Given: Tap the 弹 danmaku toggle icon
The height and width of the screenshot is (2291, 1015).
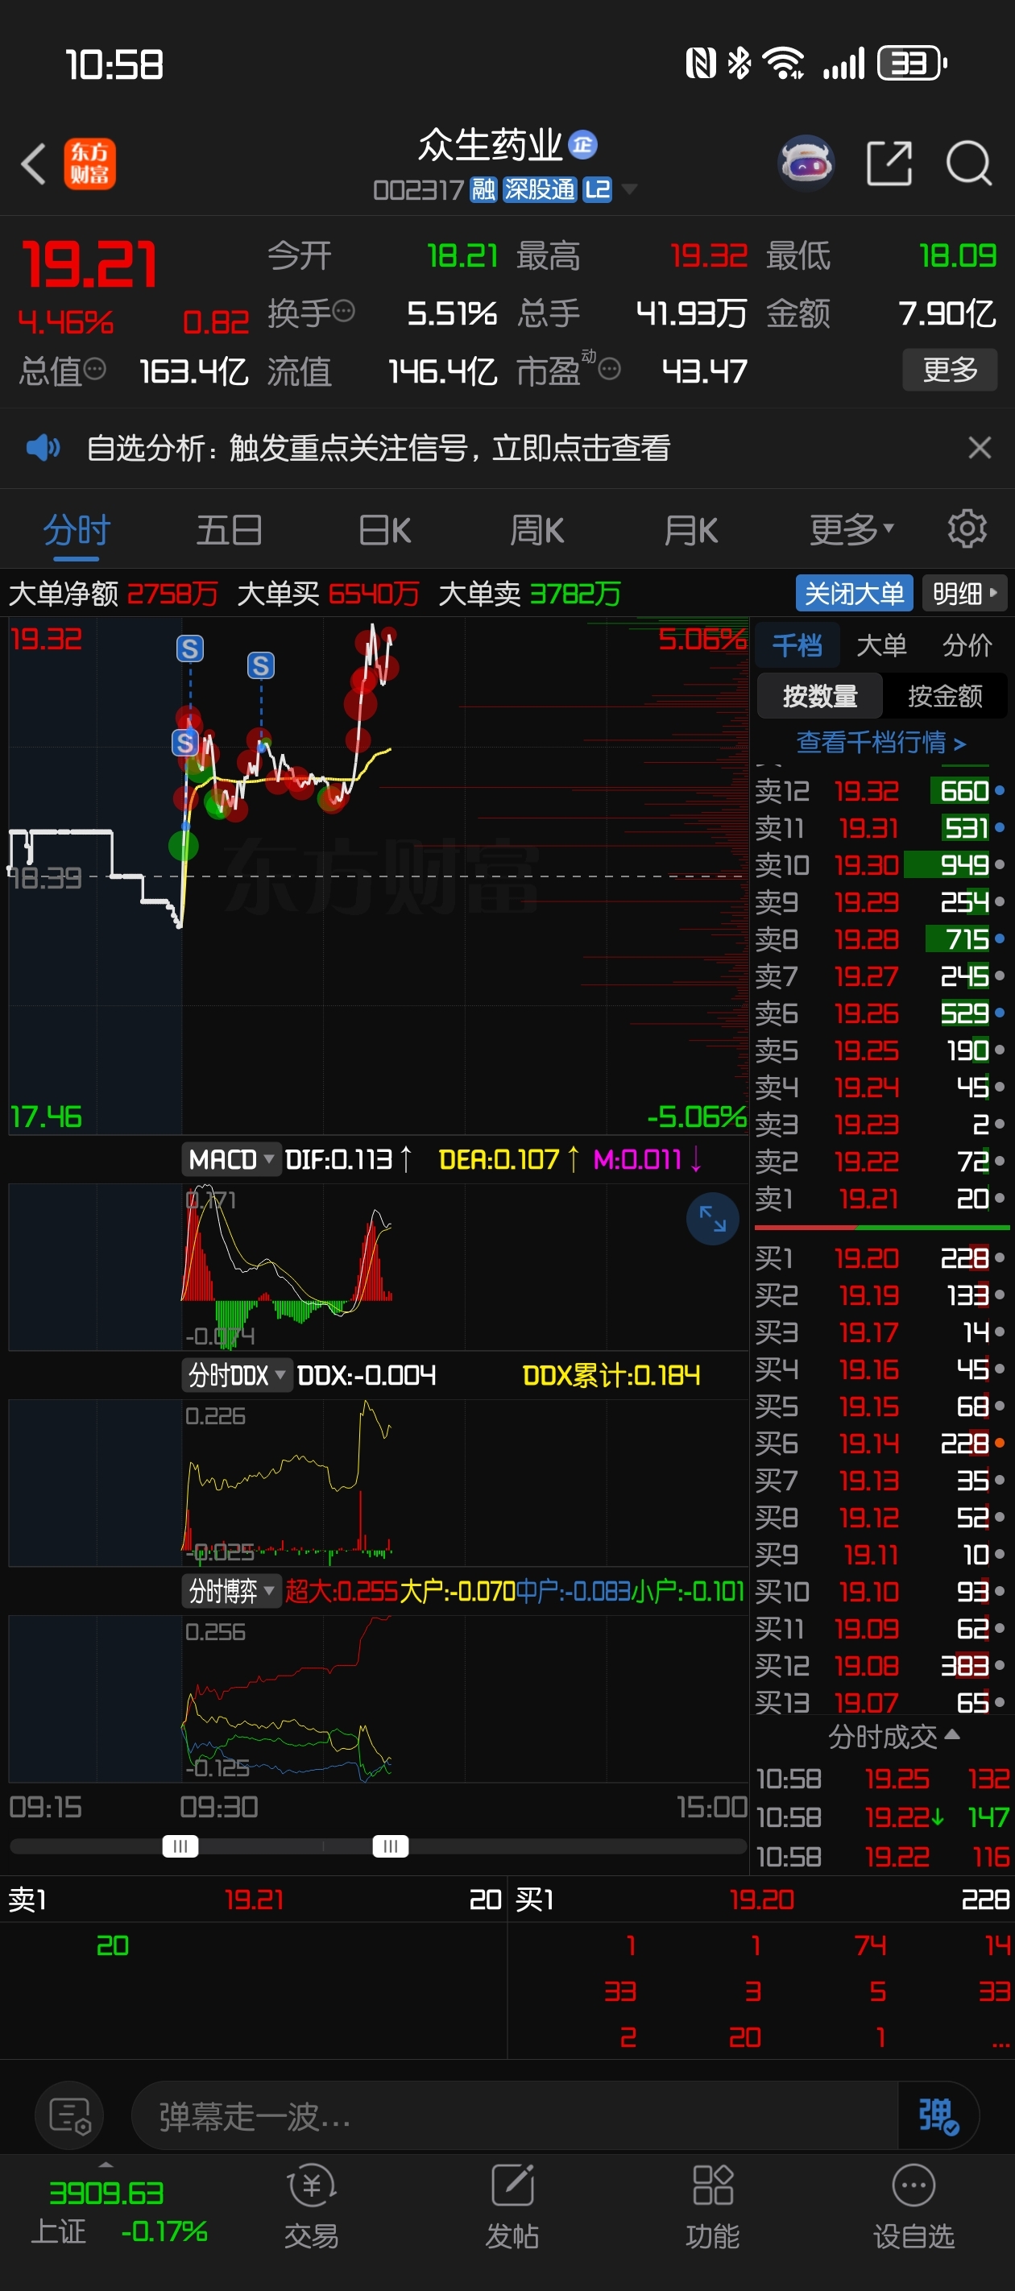Looking at the screenshot, I should click(x=938, y=2115).
